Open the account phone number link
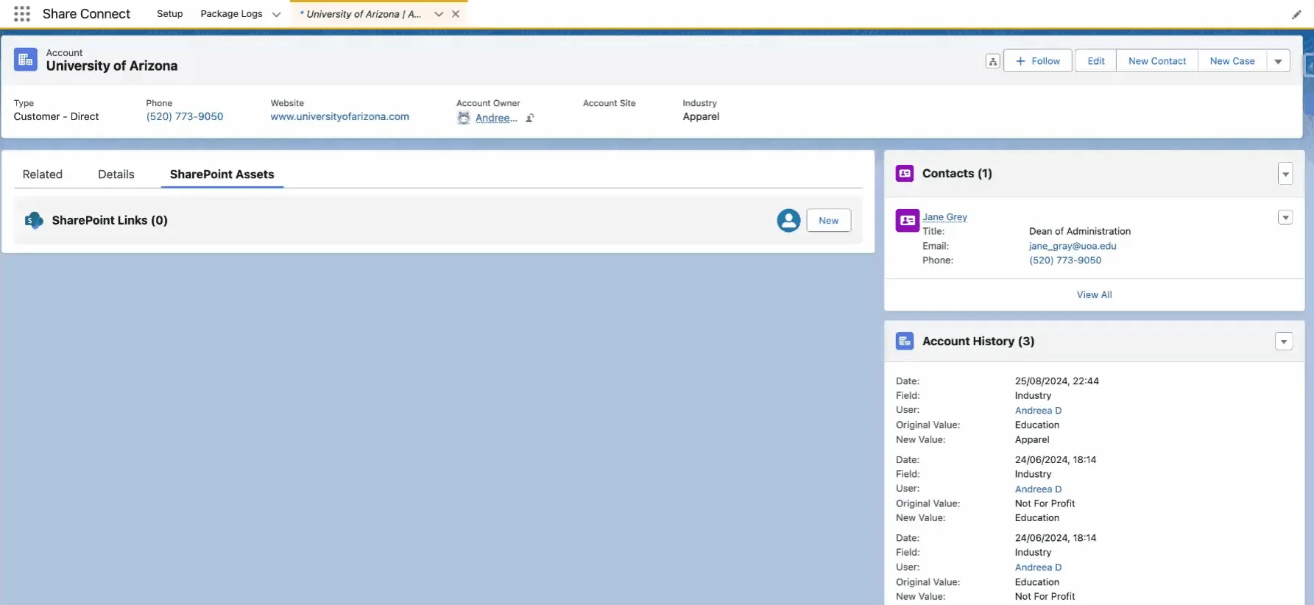The width and height of the screenshot is (1314, 605). pyautogui.click(x=185, y=116)
